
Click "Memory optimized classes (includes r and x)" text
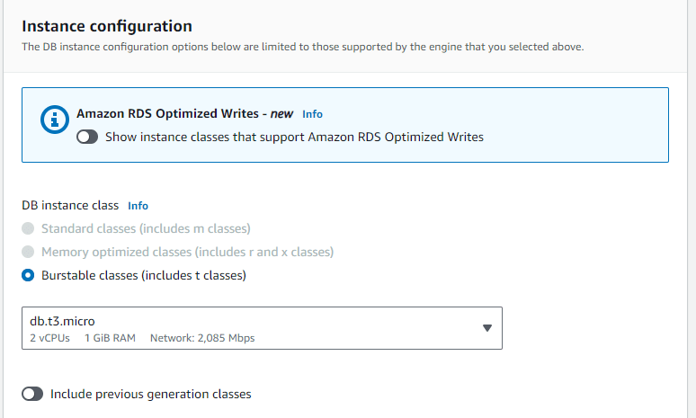pyautogui.click(x=187, y=252)
